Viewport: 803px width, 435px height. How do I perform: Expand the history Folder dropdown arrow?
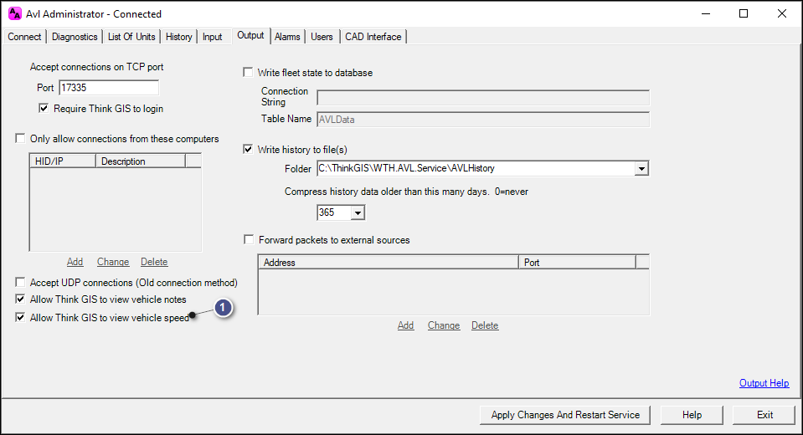641,168
